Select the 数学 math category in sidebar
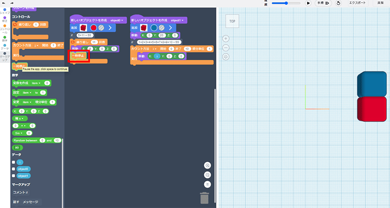390x208 pixels. 5,39
